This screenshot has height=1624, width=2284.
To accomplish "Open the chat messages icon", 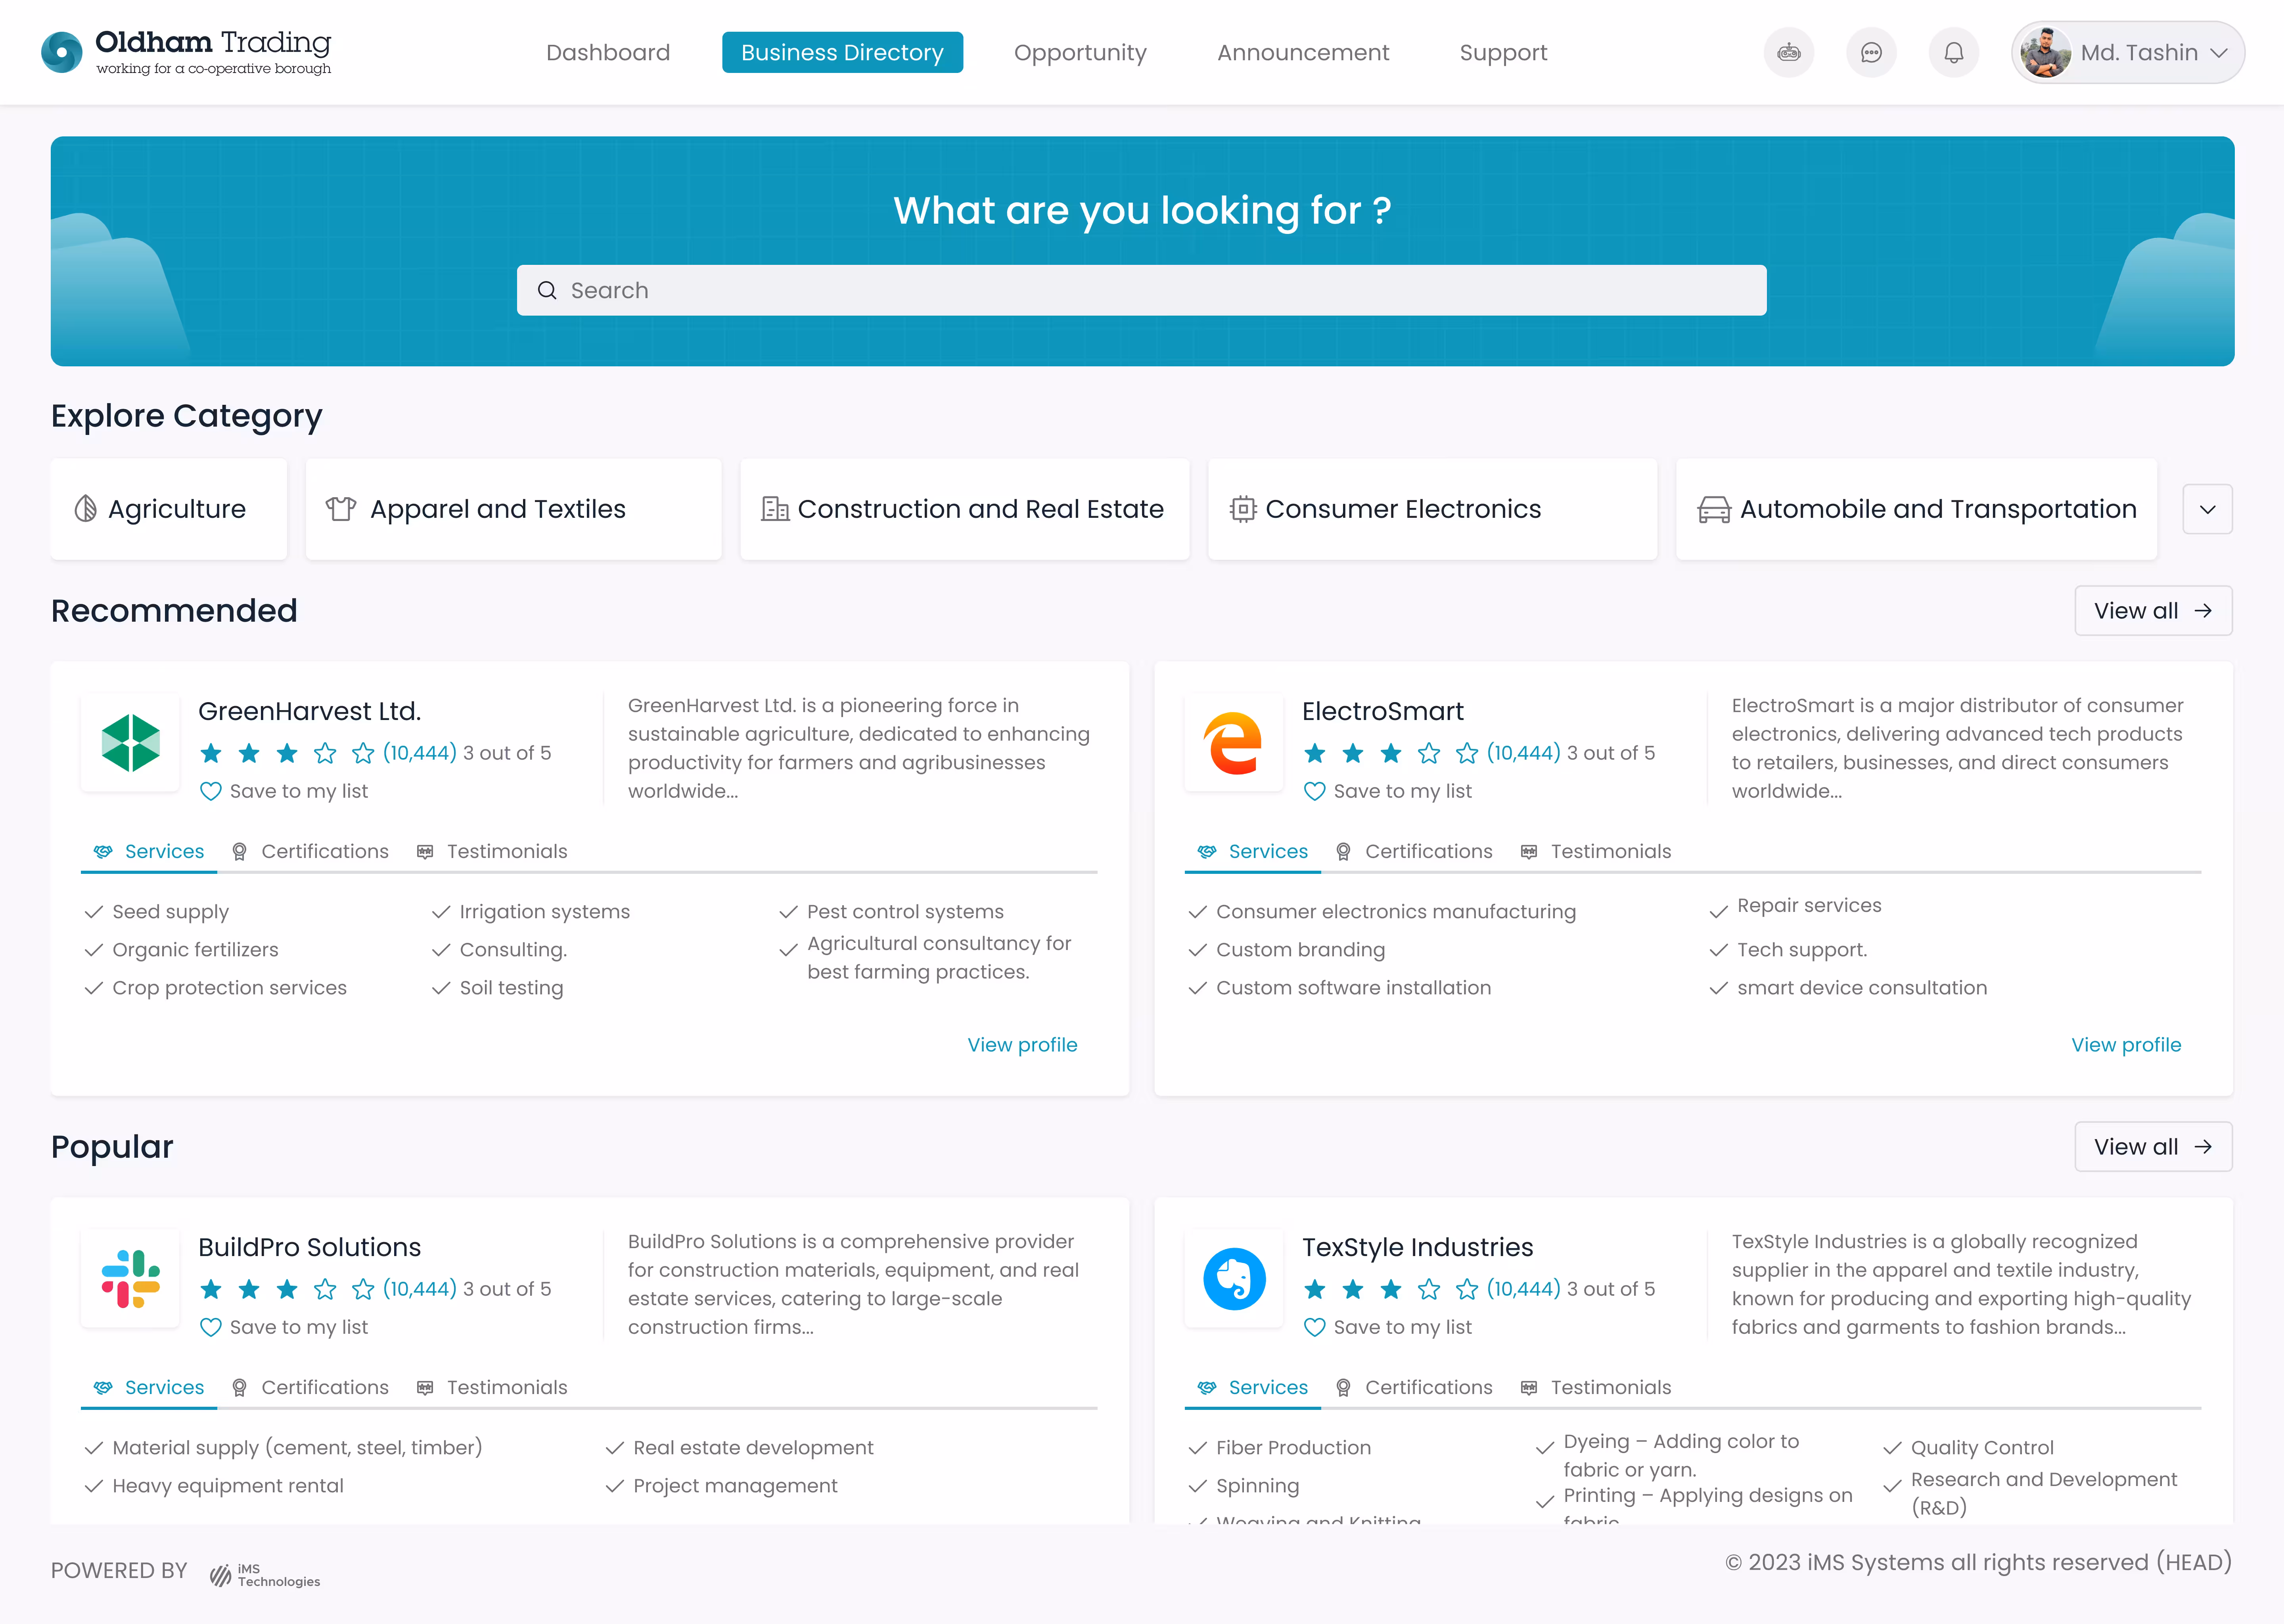I will [x=1870, y=52].
